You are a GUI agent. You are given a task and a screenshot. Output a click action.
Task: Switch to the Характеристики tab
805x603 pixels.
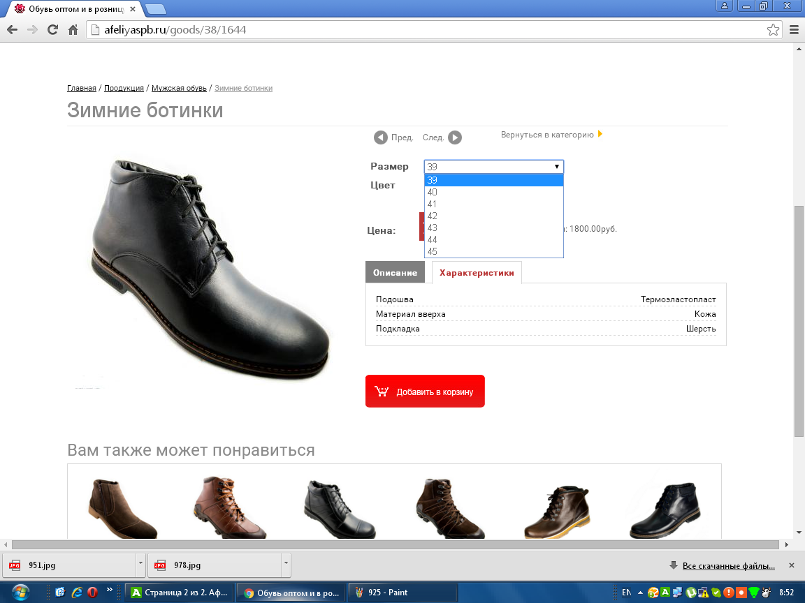pos(477,272)
